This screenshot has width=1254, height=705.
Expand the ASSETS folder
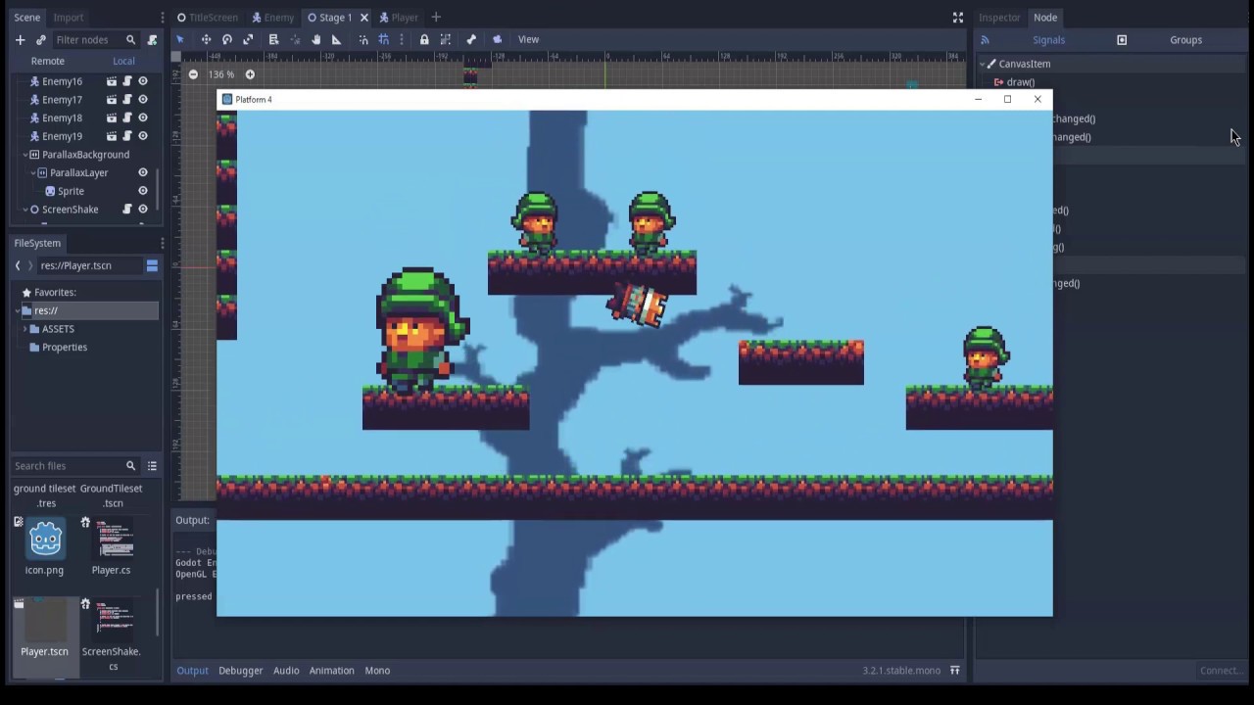tap(25, 329)
